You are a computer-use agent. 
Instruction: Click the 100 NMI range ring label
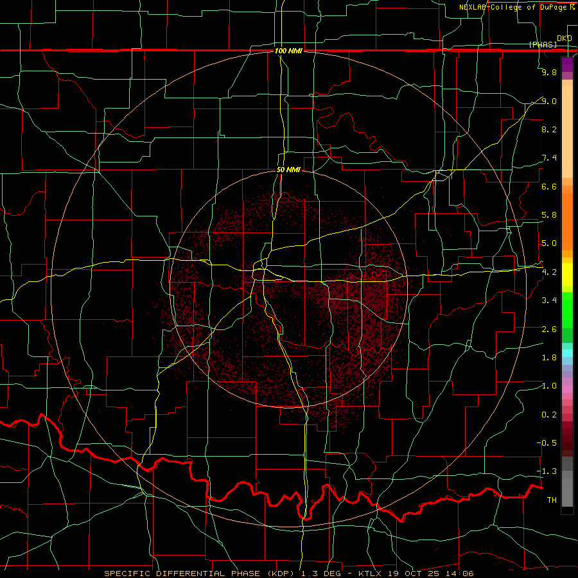point(288,51)
